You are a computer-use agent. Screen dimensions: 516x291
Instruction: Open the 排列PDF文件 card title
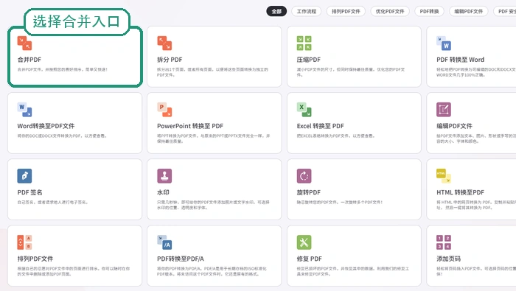pyautogui.click(x=35, y=259)
